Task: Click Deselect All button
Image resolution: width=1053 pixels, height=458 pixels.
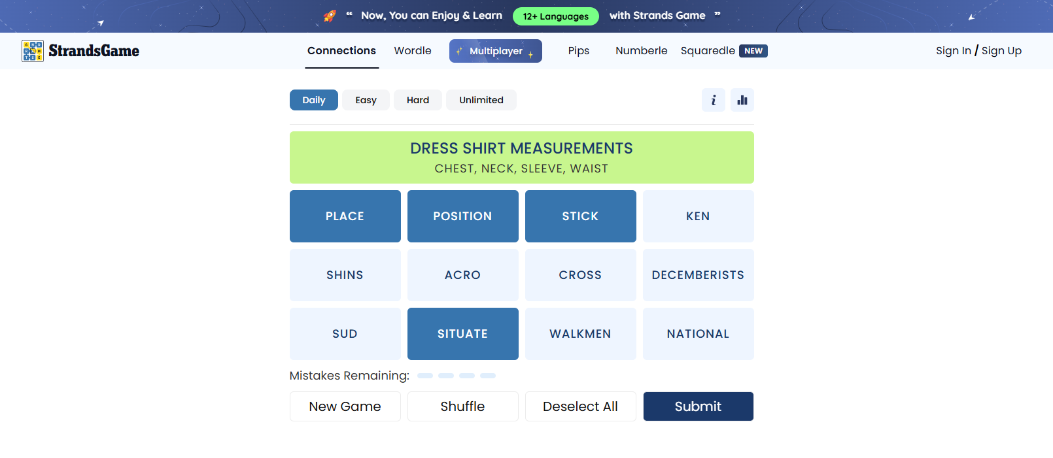Action: pyautogui.click(x=581, y=406)
